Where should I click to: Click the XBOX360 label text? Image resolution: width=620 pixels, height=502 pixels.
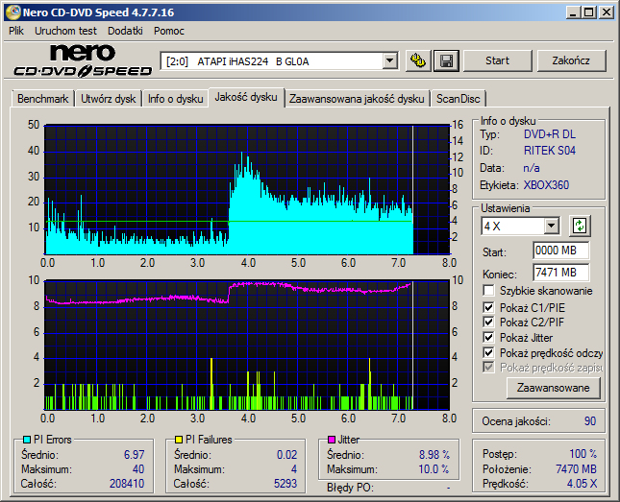(546, 185)
